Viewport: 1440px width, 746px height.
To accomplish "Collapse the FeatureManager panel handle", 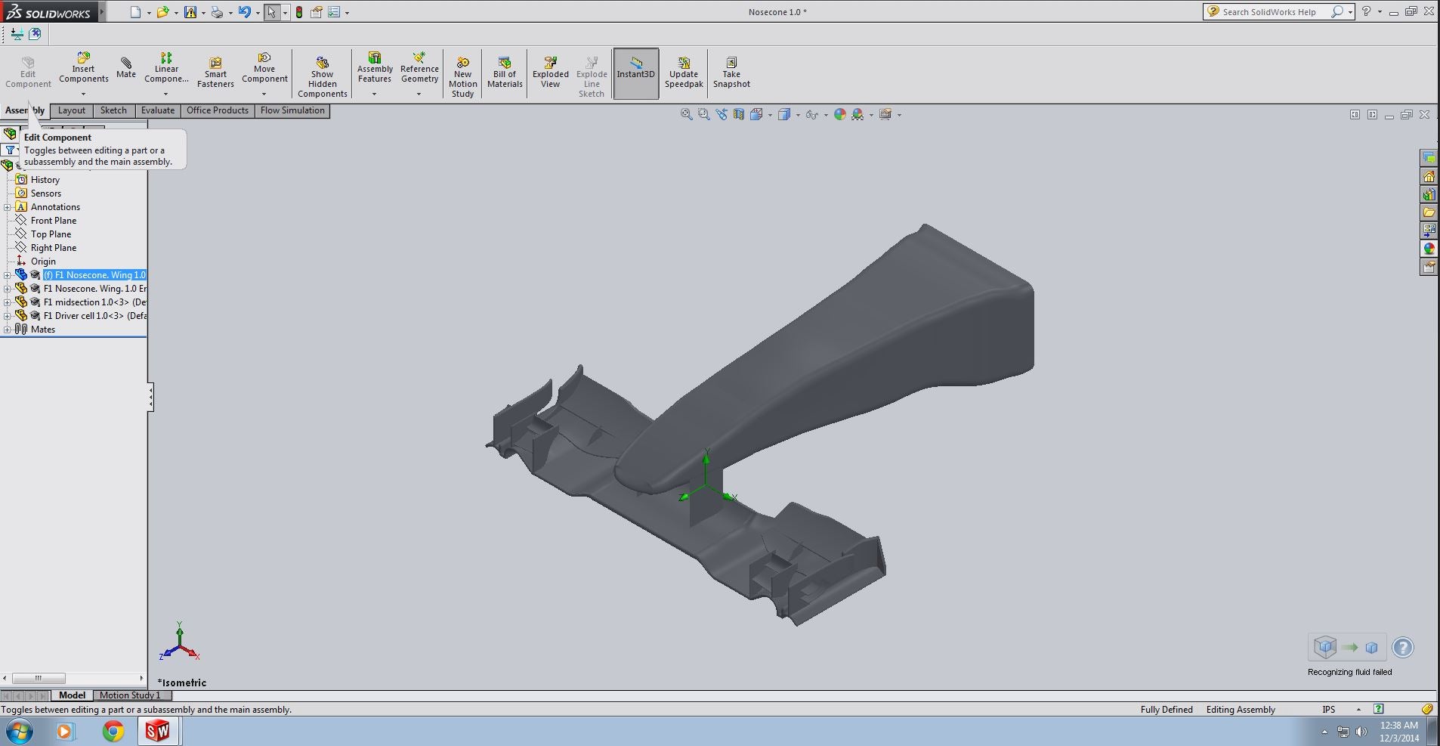I will pyautogui.click(x=151, y=397).
